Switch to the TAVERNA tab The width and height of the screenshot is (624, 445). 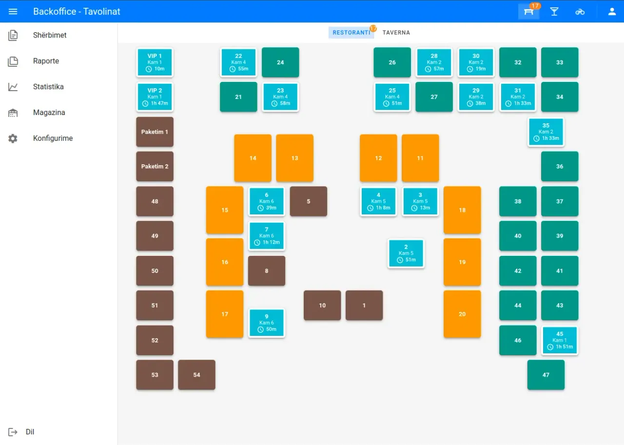point(396,32)
